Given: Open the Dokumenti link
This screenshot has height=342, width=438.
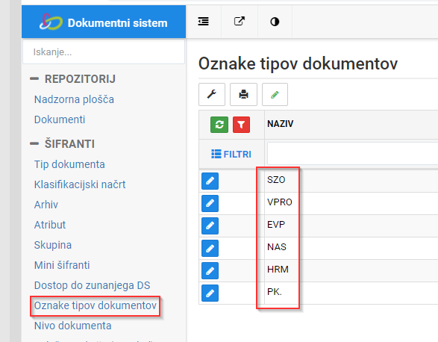Looking at the screenshot, I should pyautogui.click(x=60, y=119).
